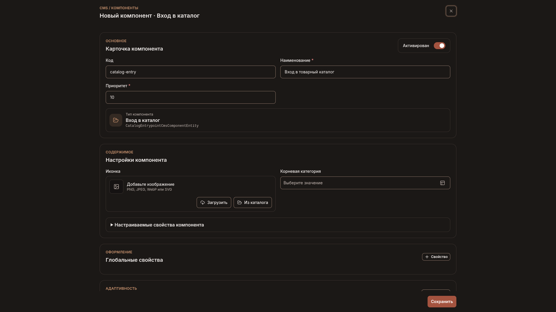Click the PNG, JPEG, WebP или SVG hint
The height and width of the screenshot is (312, 556).
tap(149, 190)
